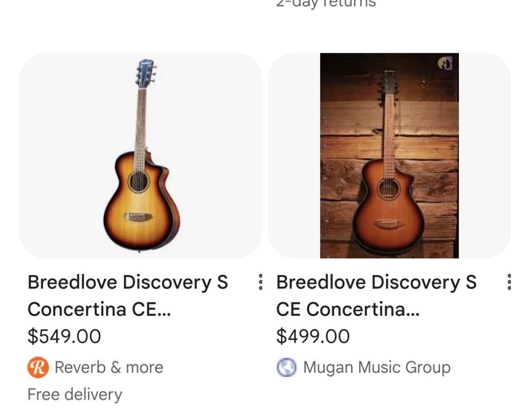Open three-dot menu for the $499.00 listing

(x=509, y=282)
